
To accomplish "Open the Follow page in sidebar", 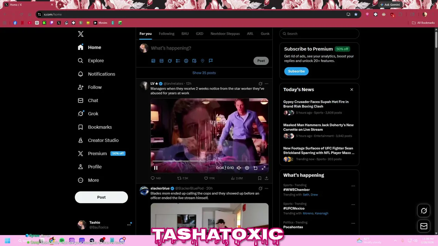I will point(90,87).
